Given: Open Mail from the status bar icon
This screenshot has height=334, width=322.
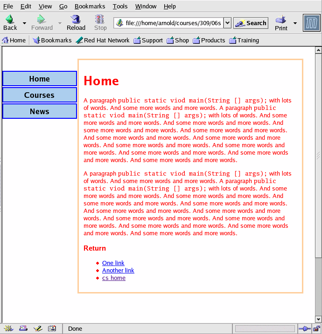Looking at the screenshot, I should click(x=23, y=328).
